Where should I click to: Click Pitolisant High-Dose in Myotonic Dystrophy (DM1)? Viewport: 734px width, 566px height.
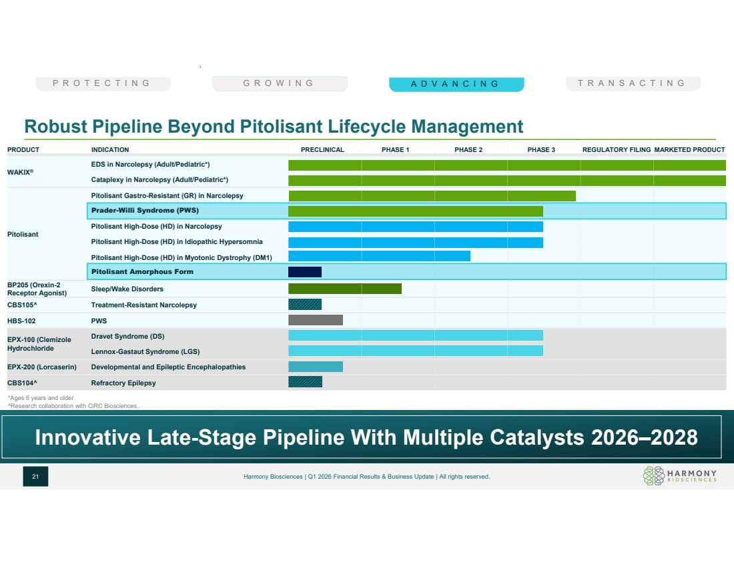click(181, 257)
